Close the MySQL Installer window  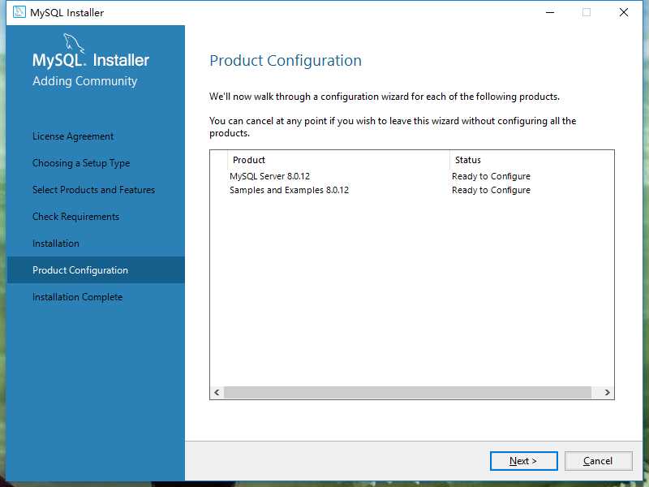[624, 12]
